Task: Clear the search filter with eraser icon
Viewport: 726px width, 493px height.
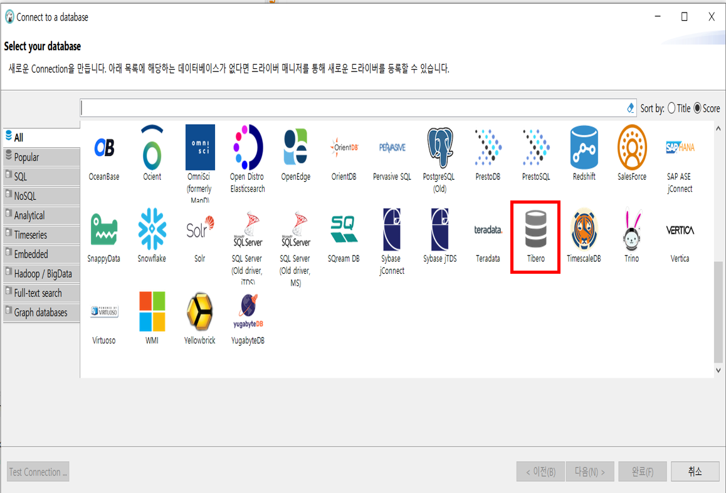Action: coord(630,108)
